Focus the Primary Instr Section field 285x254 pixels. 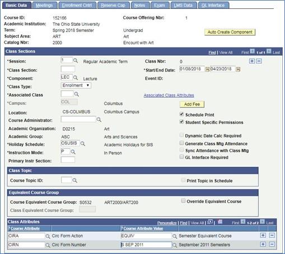pos(68,160)
